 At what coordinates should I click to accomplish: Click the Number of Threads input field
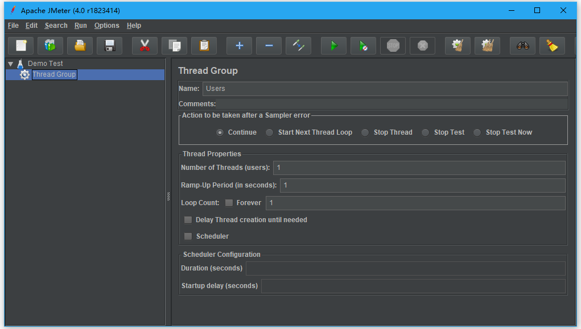pos(419,168)
